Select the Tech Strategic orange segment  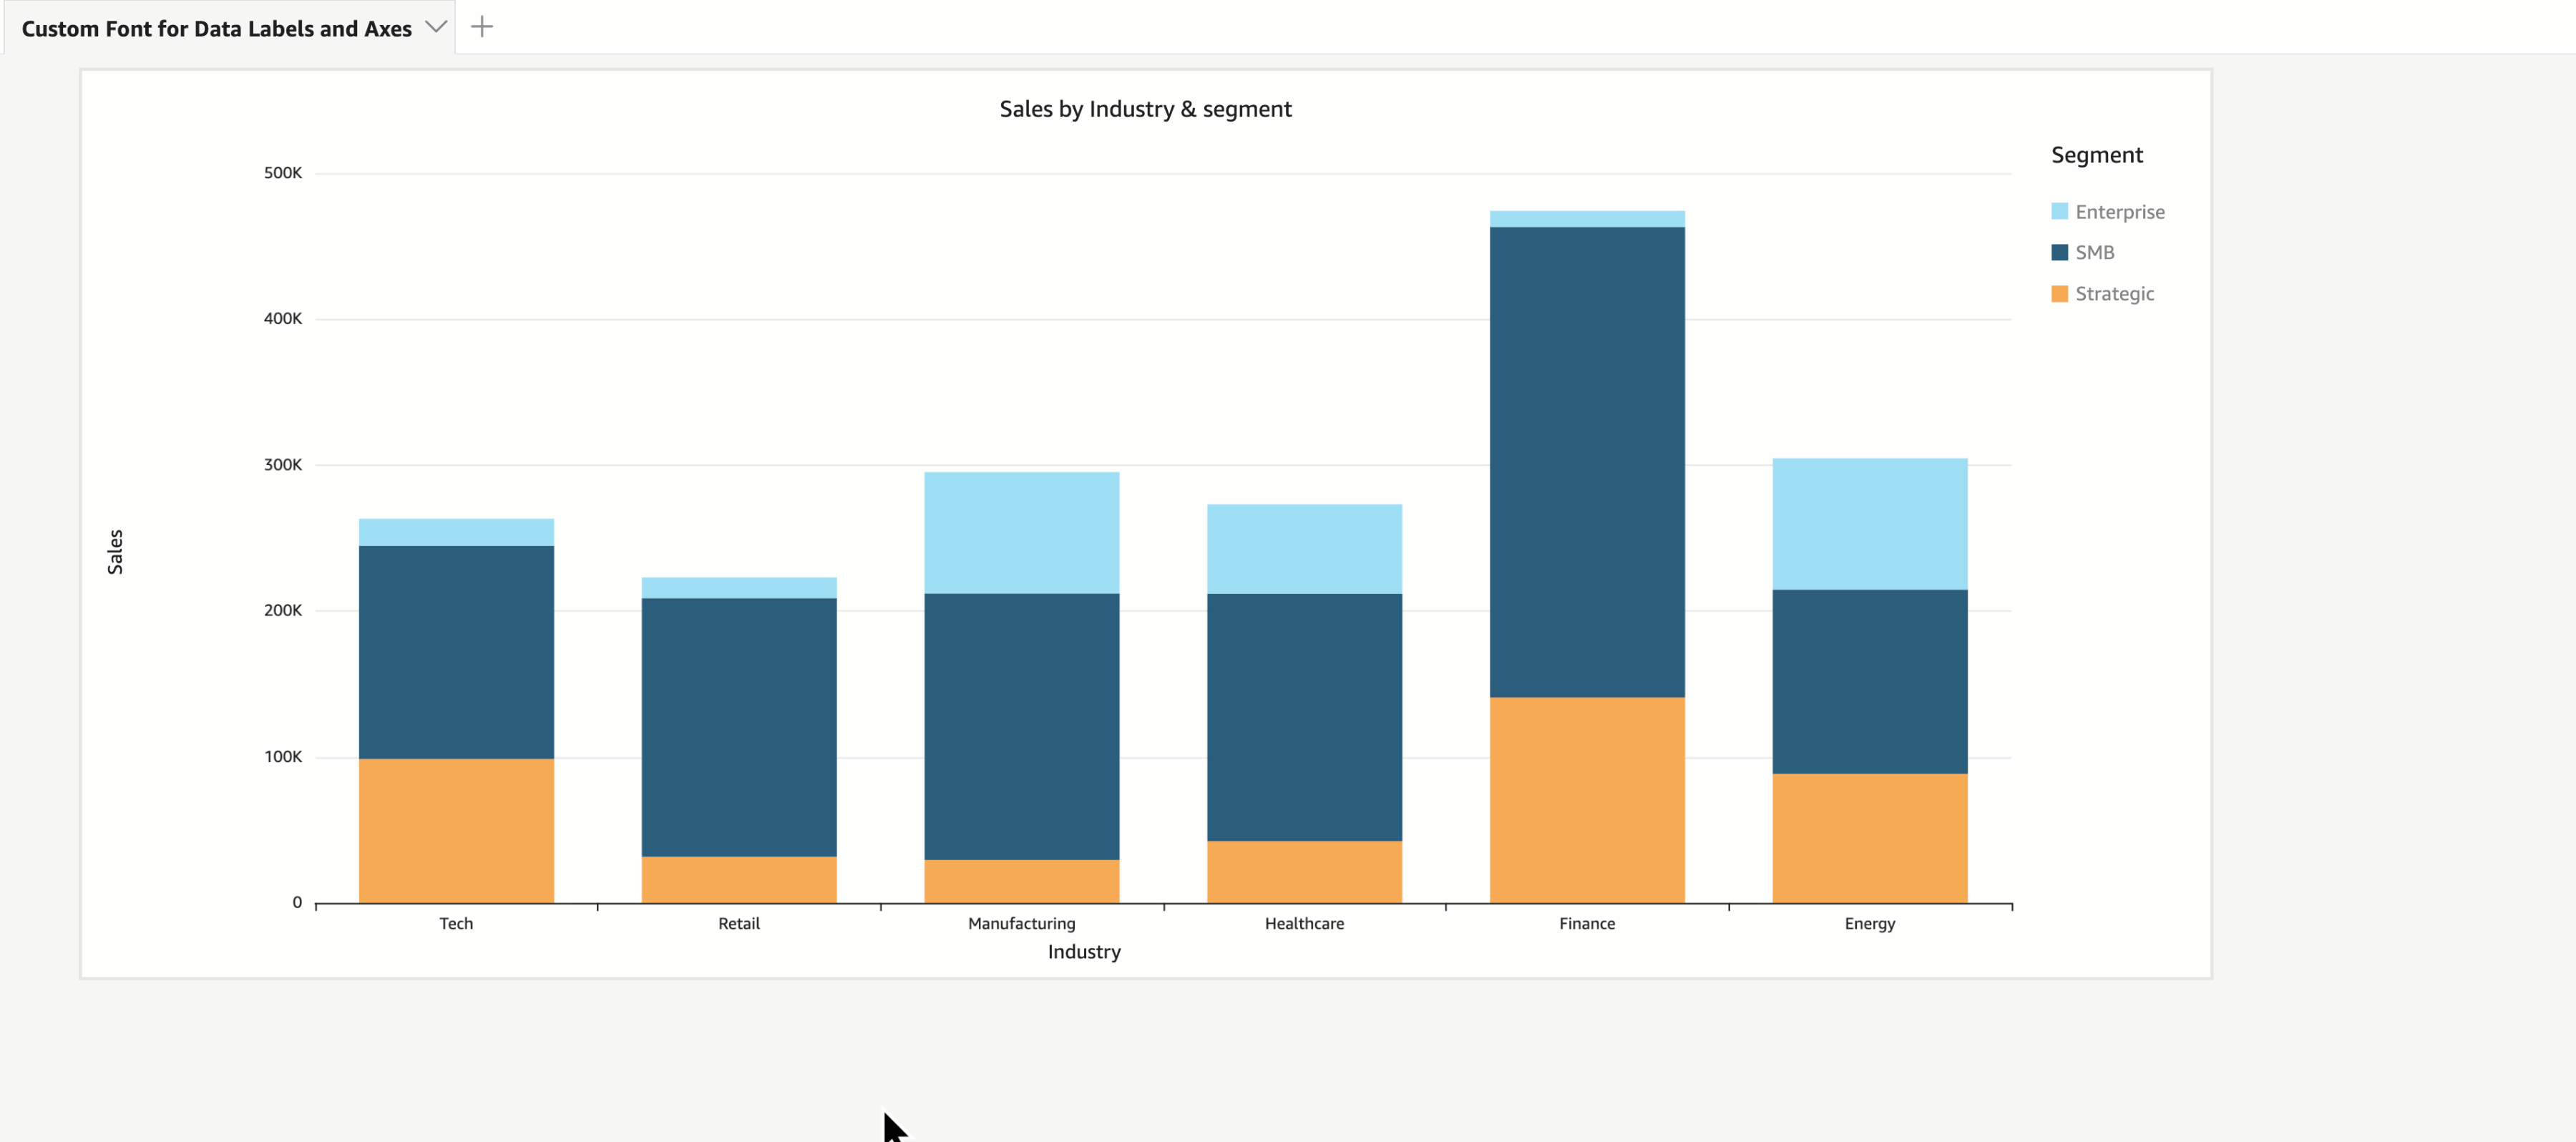click(x=456, y=830)
